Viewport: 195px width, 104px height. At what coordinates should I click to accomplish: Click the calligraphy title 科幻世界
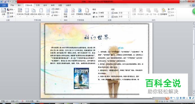(97, 37)
